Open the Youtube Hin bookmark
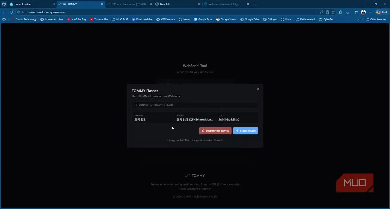390x209 pixels. click(99, 19)
